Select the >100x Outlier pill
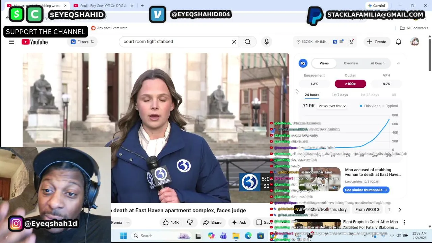 [x=350, y=84]
